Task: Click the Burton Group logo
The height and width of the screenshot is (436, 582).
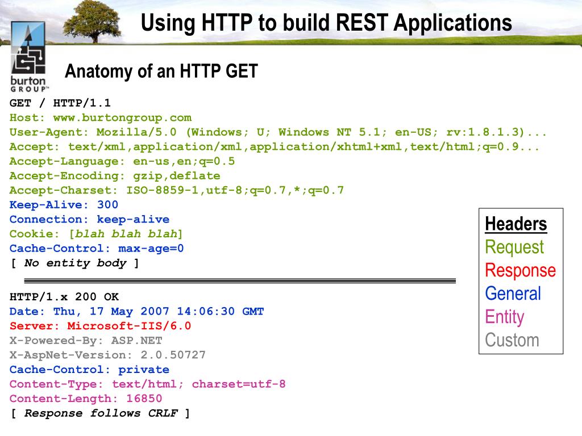Action: pyautogui.click(x=28, y=56)
